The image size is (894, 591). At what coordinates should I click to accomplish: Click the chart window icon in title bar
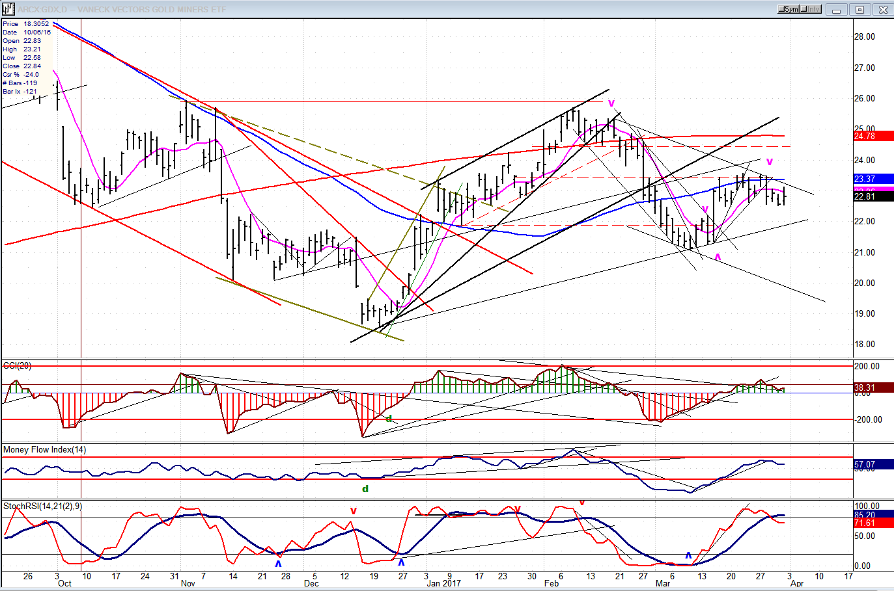[x=8, y=9]
